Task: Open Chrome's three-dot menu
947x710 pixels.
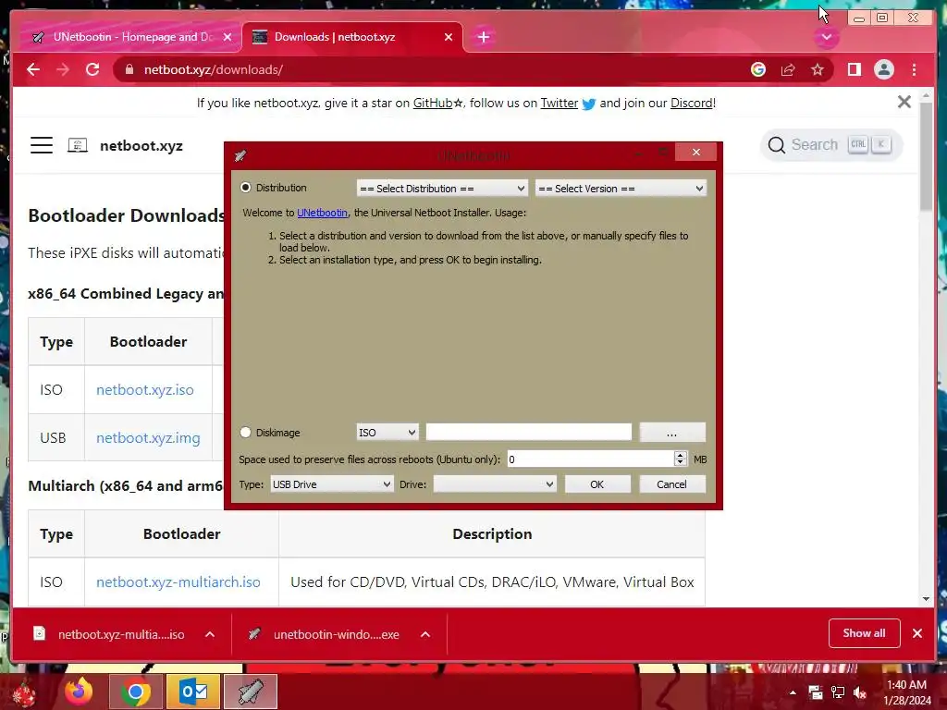Action: click(914, 69)
